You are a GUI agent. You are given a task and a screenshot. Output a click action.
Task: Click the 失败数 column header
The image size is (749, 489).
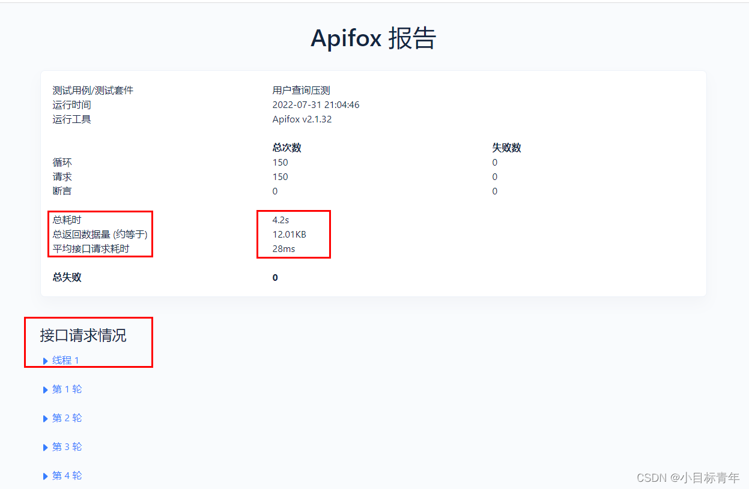pos(507,148)
